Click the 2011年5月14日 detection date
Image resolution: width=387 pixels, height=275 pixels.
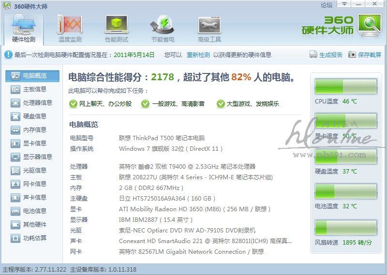coord(134,55)
